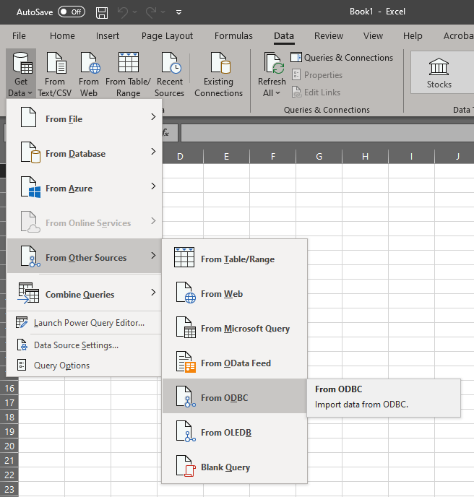474x497 pixels.
Task: Expand the Combine Queries submenu
Action: point(83,295)
